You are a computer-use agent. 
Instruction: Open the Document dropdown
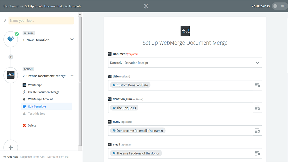185,63
